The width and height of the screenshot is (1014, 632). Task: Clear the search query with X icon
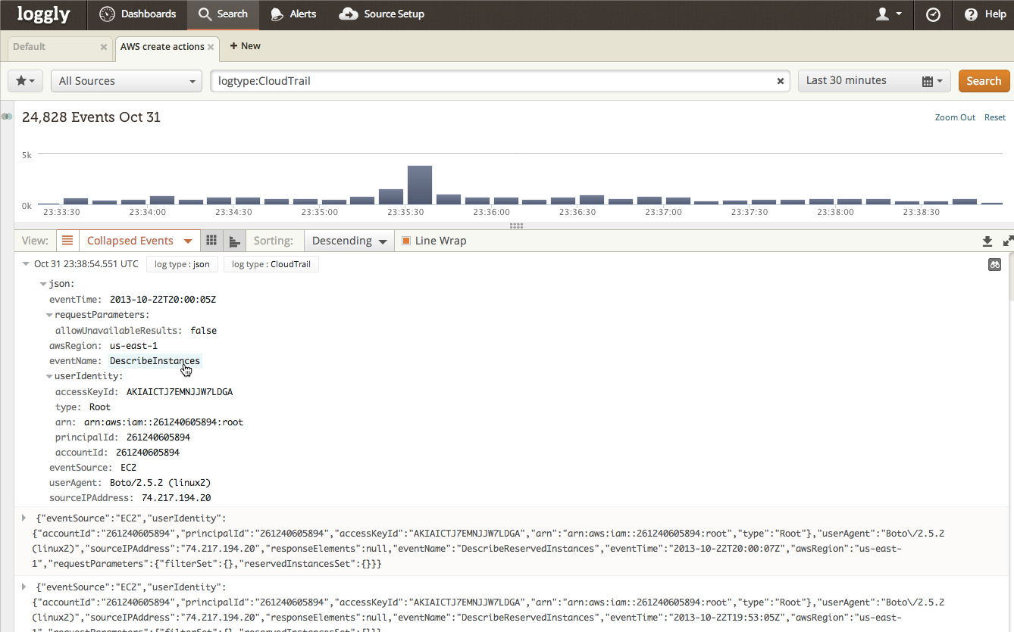click(x=780, y=81)
